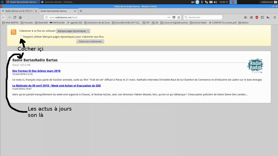Open the Zik bookmark folder
The height and width of the screenshot is (156, 278).
point(155,23)
